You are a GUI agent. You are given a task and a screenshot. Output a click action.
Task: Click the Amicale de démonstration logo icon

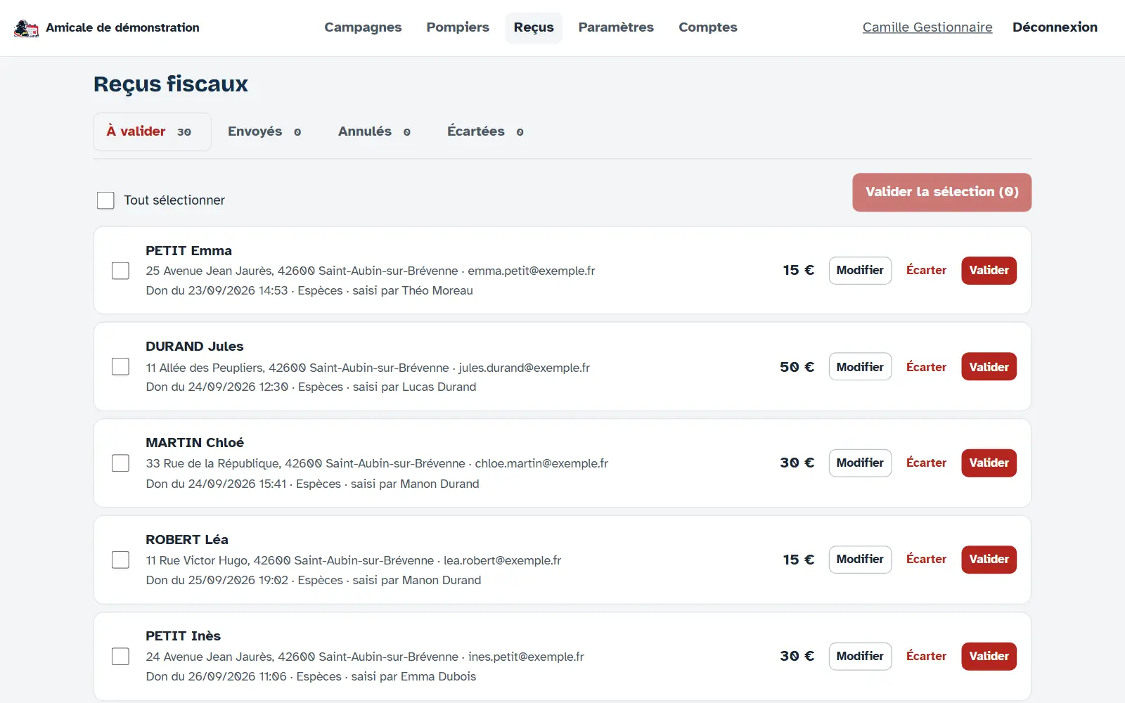(x=26, y=28)
